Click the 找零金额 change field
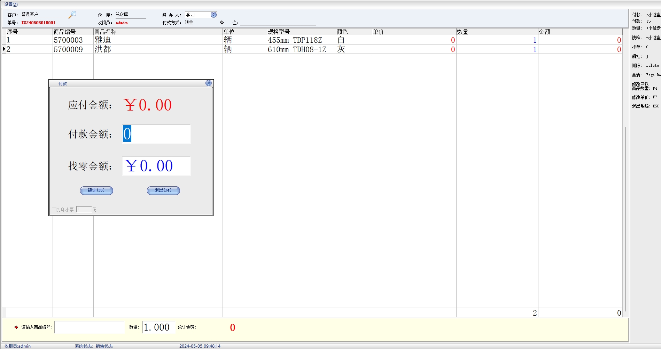The height and width of the screenshot is (349, 661). 156,166
